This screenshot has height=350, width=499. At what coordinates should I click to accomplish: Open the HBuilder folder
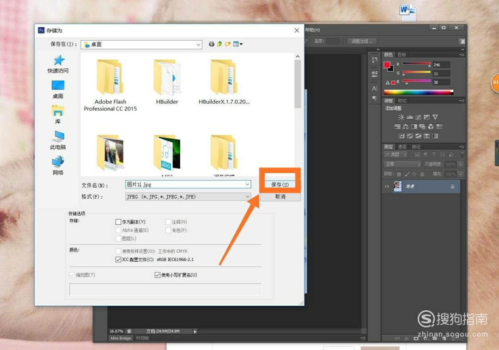pos(167,82)
